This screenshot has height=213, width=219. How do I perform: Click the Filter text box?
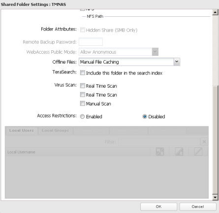point(159,142)
